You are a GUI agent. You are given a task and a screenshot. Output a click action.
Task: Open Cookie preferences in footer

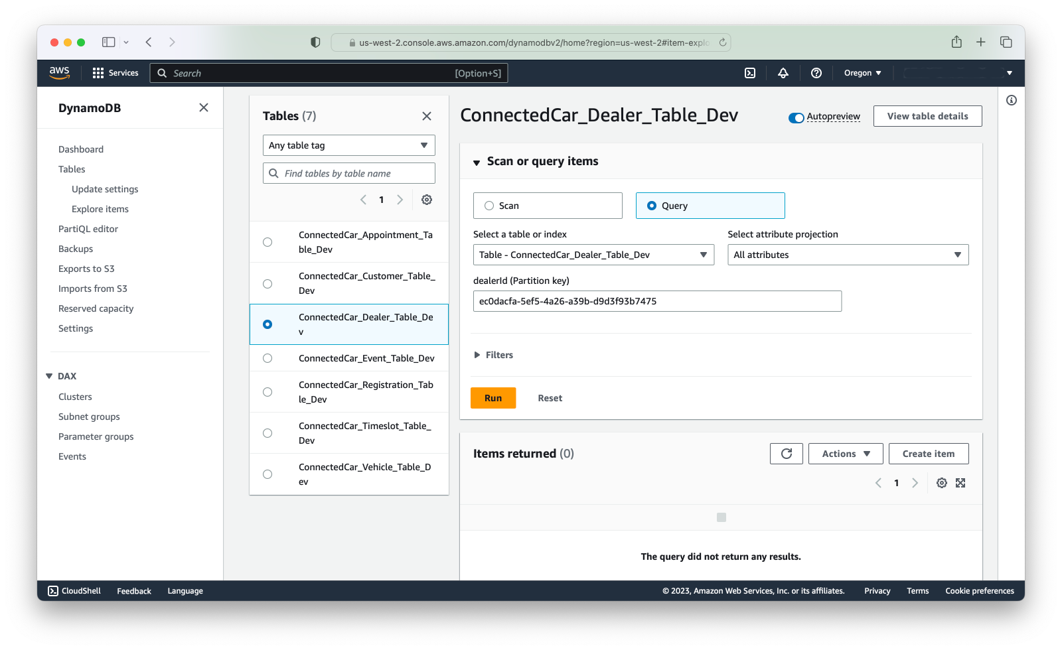[980, 591]
